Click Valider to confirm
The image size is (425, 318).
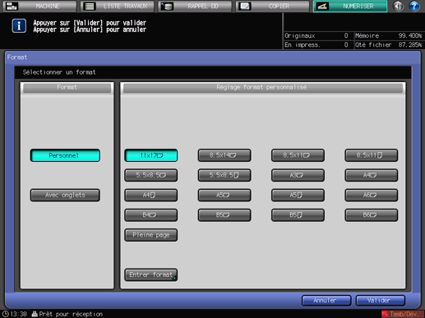pyautogui.click(x=381, y=301)
